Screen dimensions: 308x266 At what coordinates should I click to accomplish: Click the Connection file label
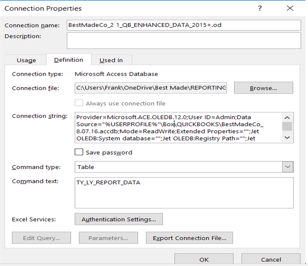pyautogui.click(x=35, y=88)
